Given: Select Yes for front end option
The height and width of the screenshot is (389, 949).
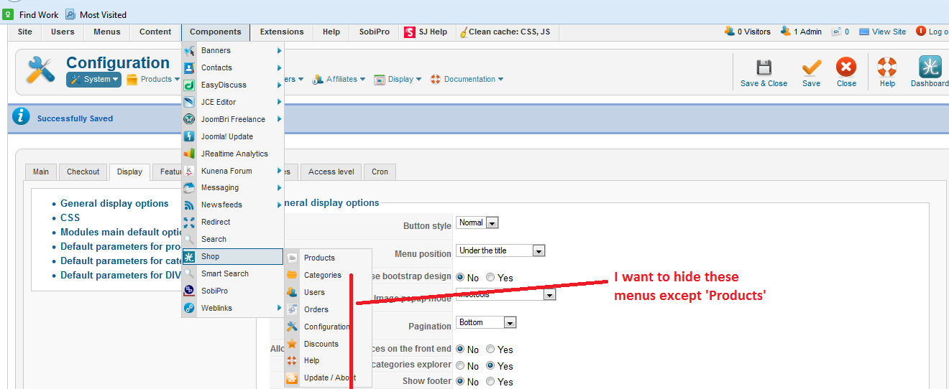Looking at the screenshot, I should pos(490,350).
